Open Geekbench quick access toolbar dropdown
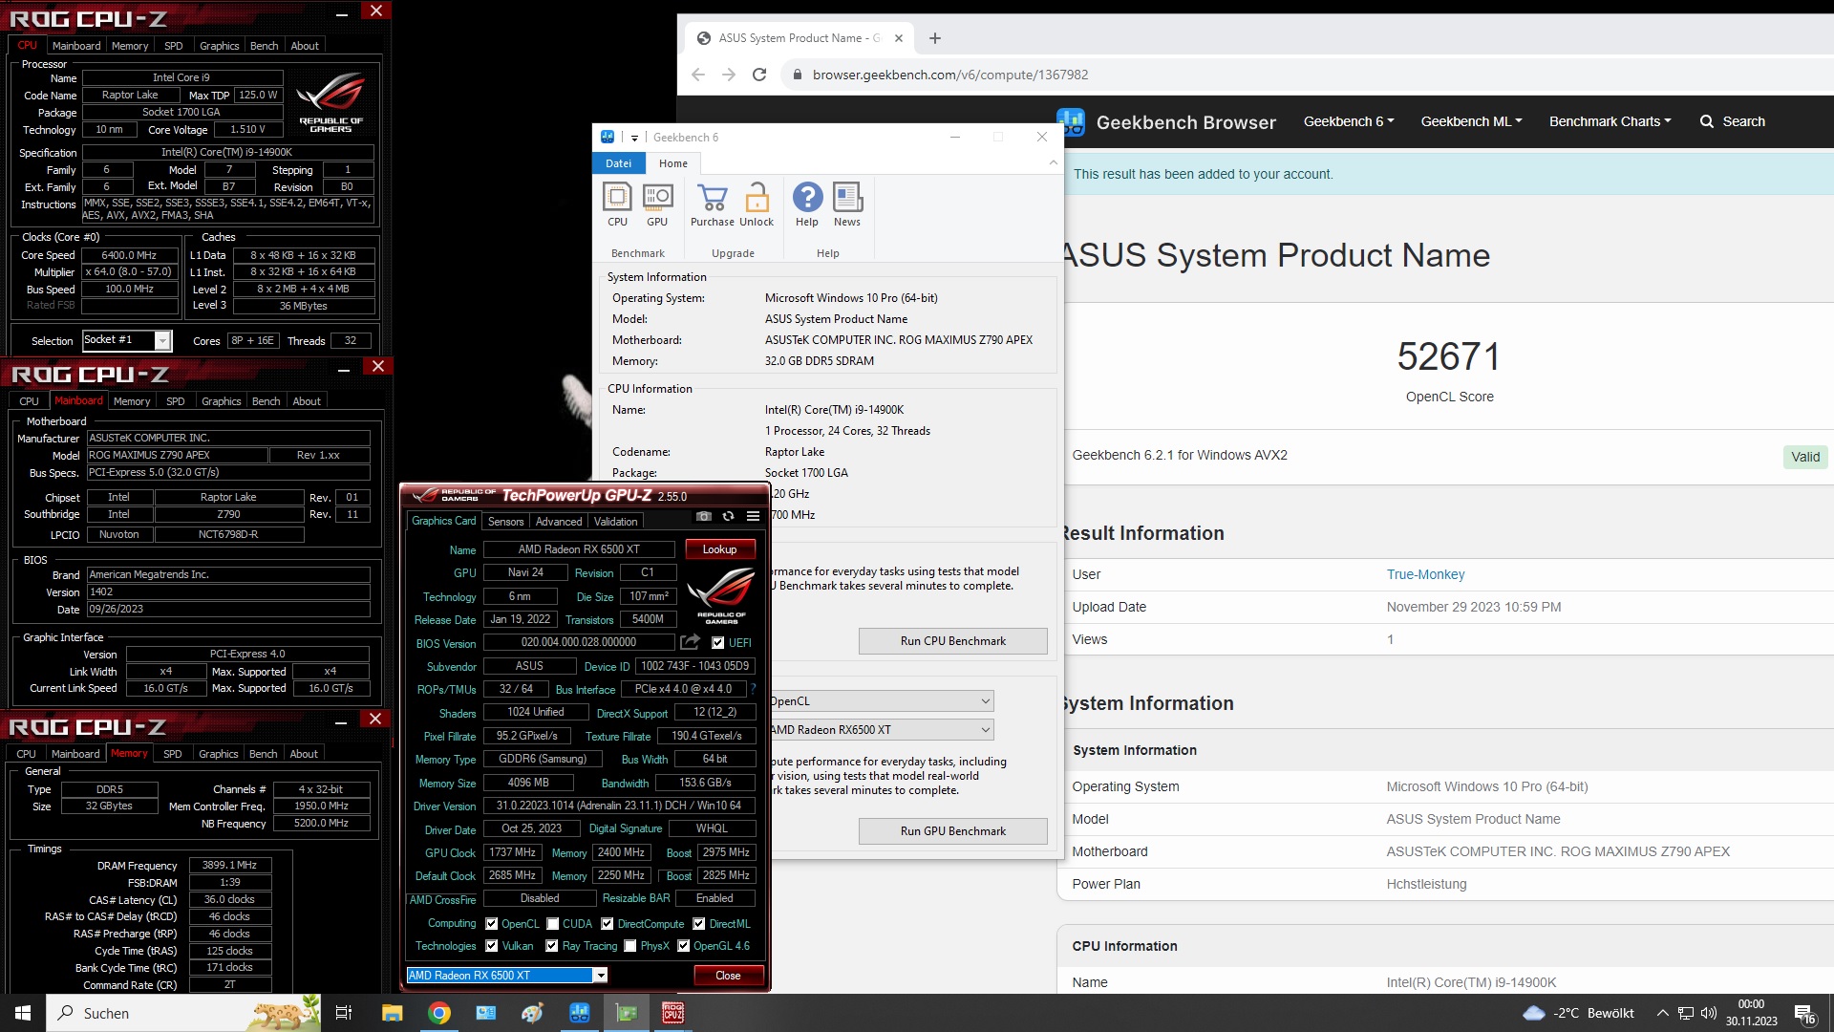Viewport: 1834px width, 1032px height. tap(634, 138)
